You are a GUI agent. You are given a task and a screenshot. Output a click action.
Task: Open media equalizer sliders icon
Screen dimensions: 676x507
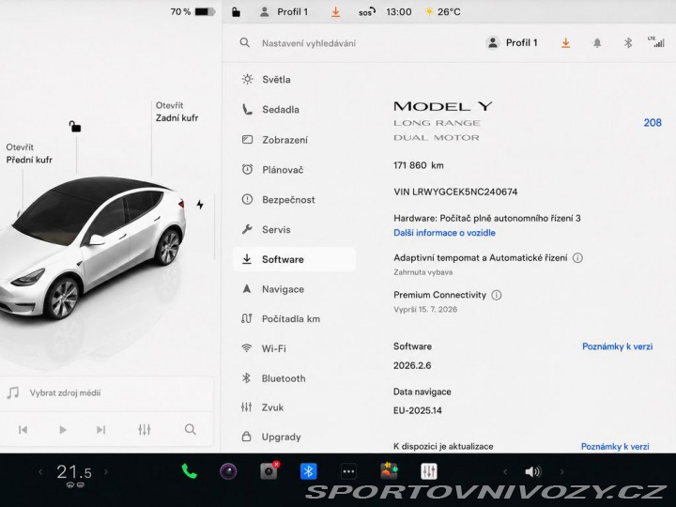tap(145, 429)
